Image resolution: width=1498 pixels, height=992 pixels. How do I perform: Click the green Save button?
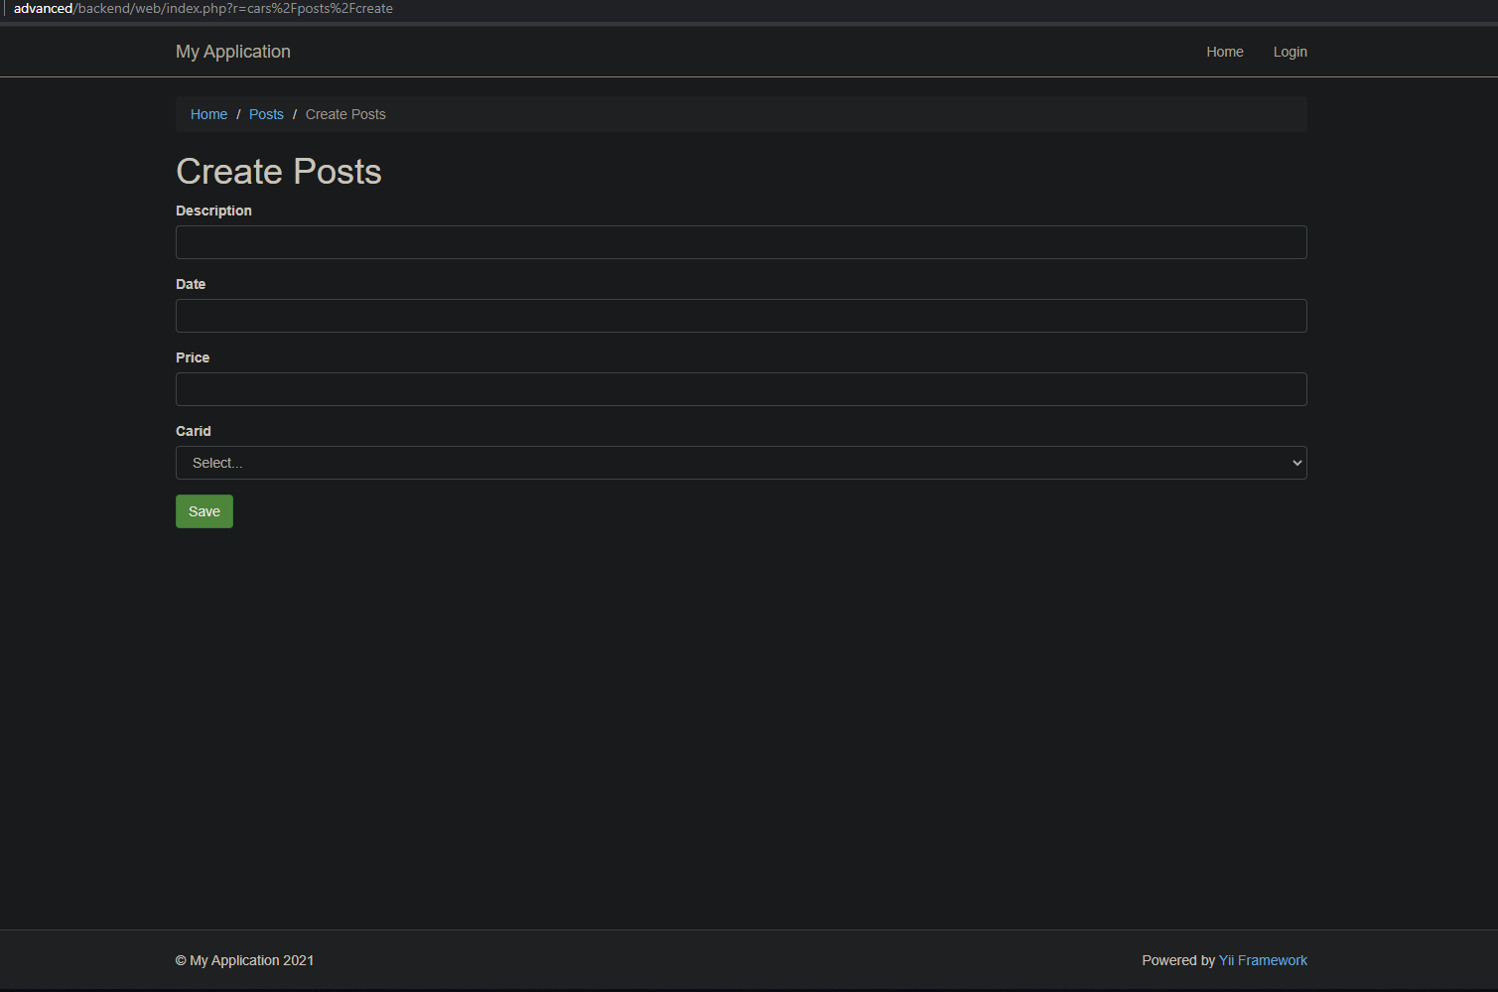[x=204, y=511]
